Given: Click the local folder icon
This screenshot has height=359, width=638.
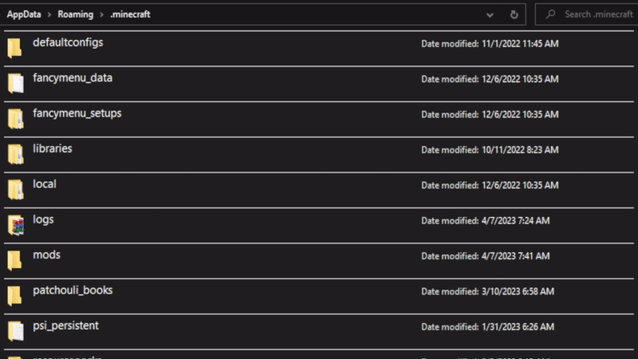Looking at the screenshot, I should tap(14, 189).
